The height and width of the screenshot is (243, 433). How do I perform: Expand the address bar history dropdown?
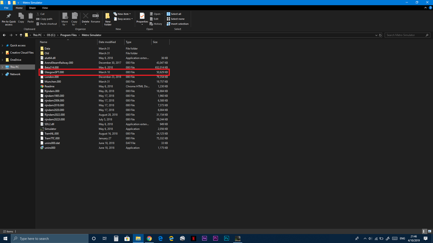pyautogui.click(x=377, y=35)
